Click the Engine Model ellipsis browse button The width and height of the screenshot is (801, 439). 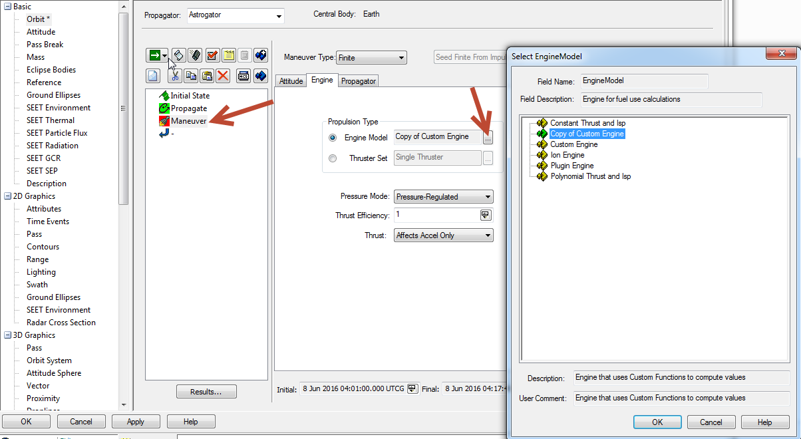pos(488,138)
